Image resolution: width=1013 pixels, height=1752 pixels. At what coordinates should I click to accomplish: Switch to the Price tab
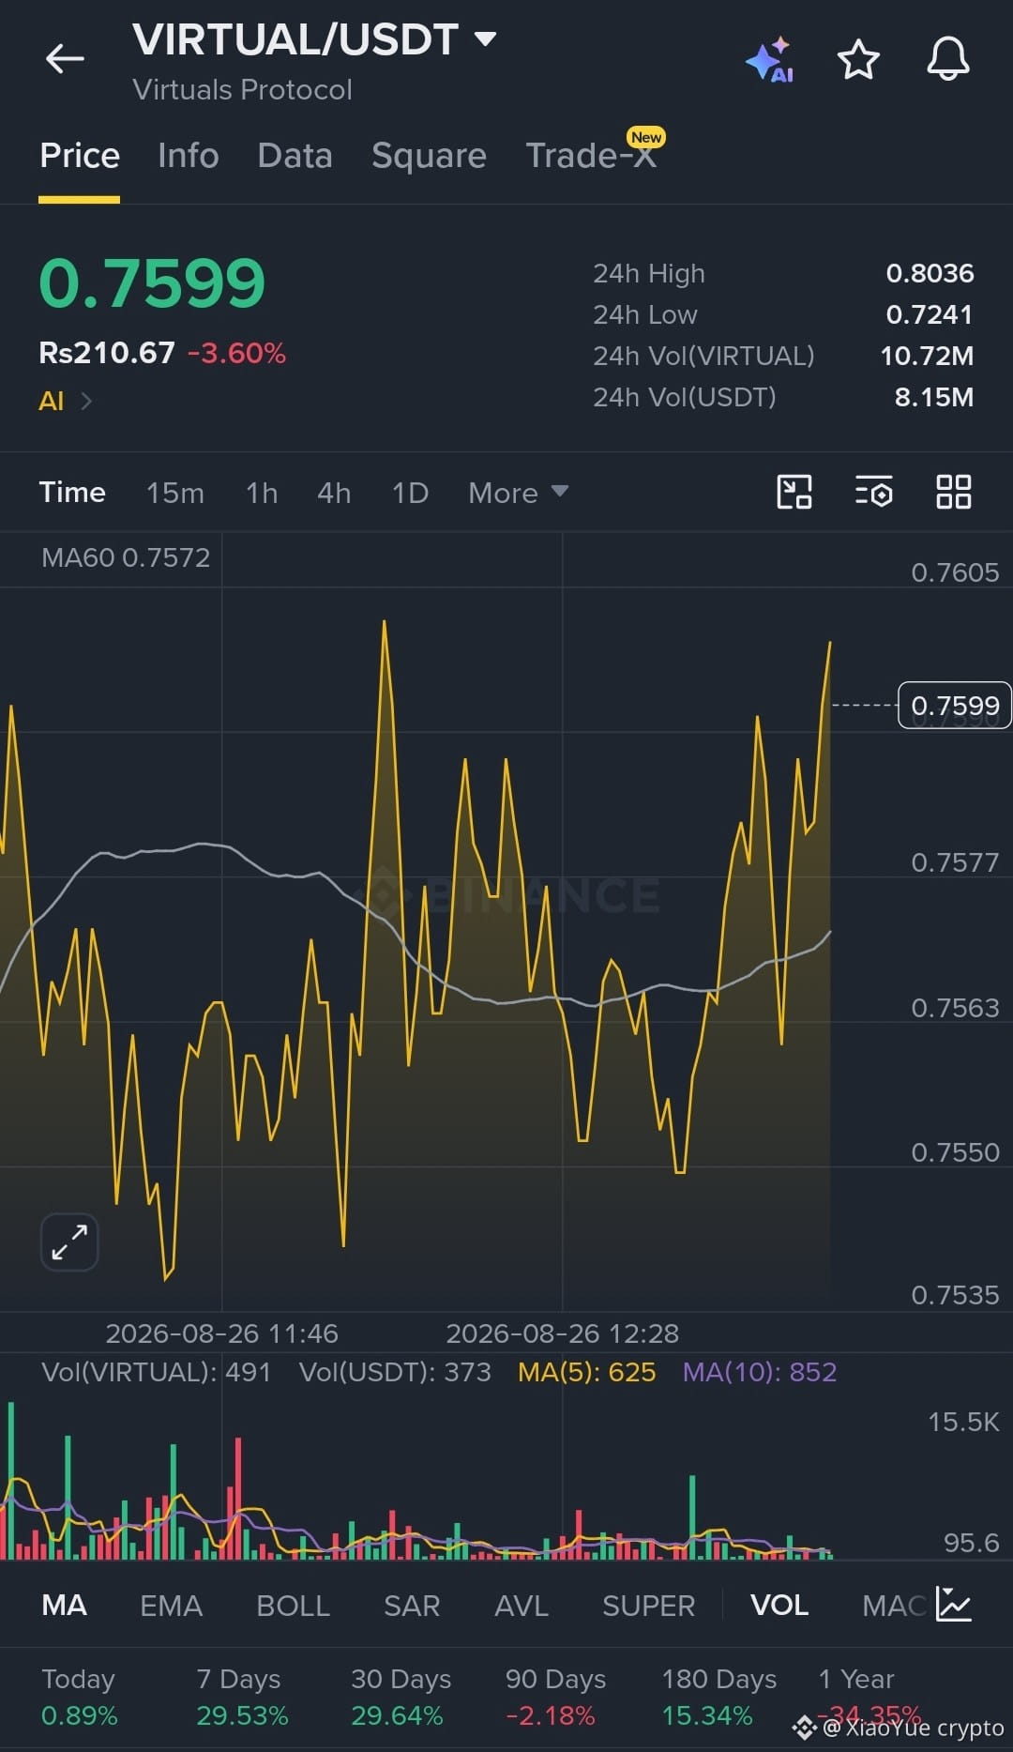80,156
